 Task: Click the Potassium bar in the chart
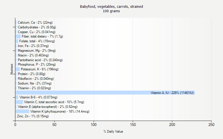[18, 69]
